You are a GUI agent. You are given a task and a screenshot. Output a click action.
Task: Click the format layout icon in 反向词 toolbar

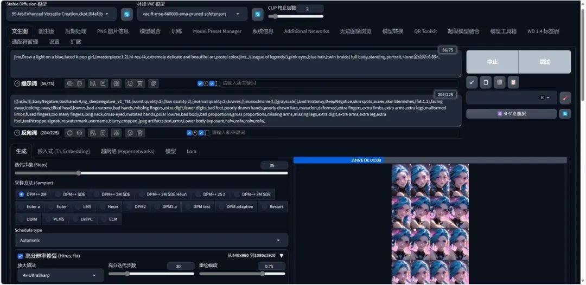[116, 133]
